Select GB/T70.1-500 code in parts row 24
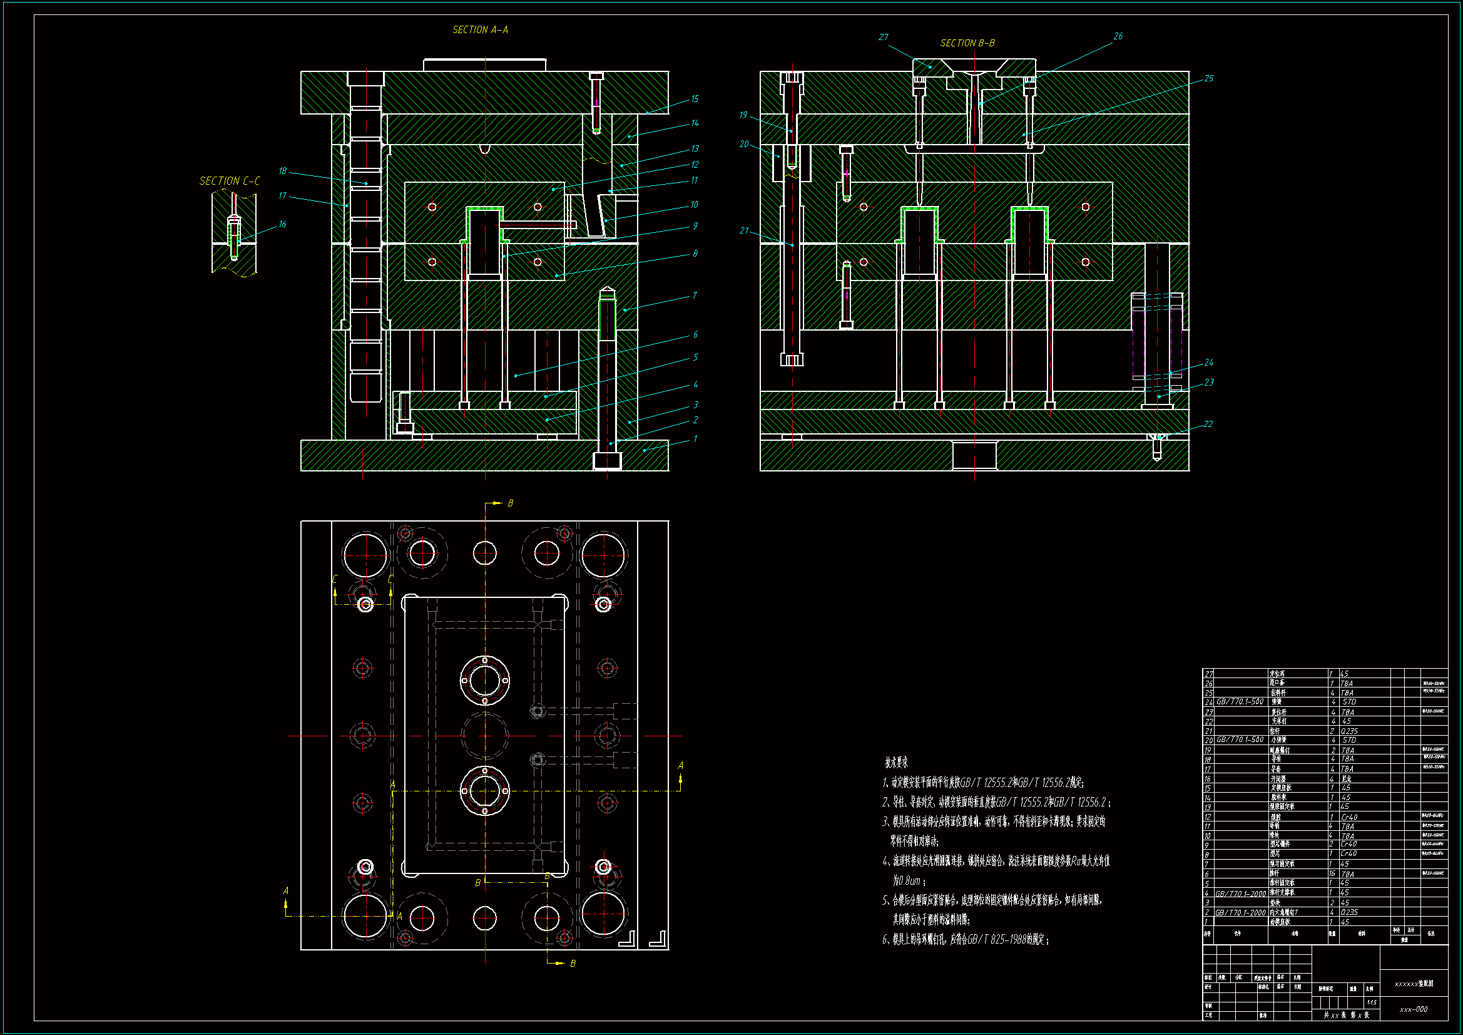This screenshot has width=1463, height=1035. click(x=1240, y=701)
